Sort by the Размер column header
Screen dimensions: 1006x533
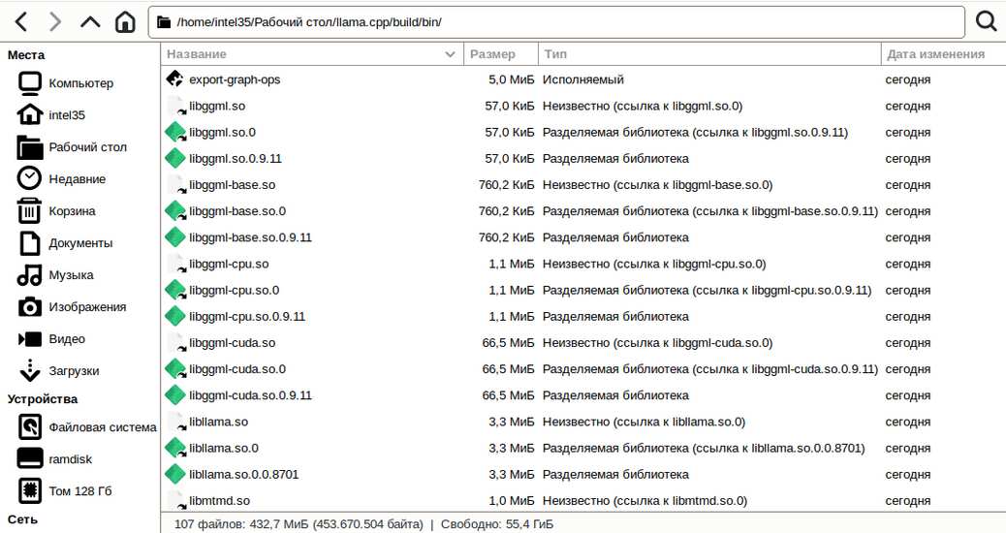pos(500,54)
